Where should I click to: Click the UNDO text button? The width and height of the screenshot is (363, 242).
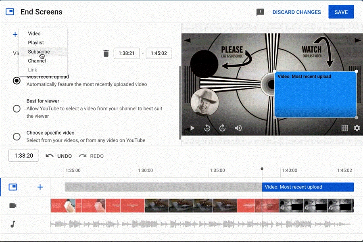point(65,156)
